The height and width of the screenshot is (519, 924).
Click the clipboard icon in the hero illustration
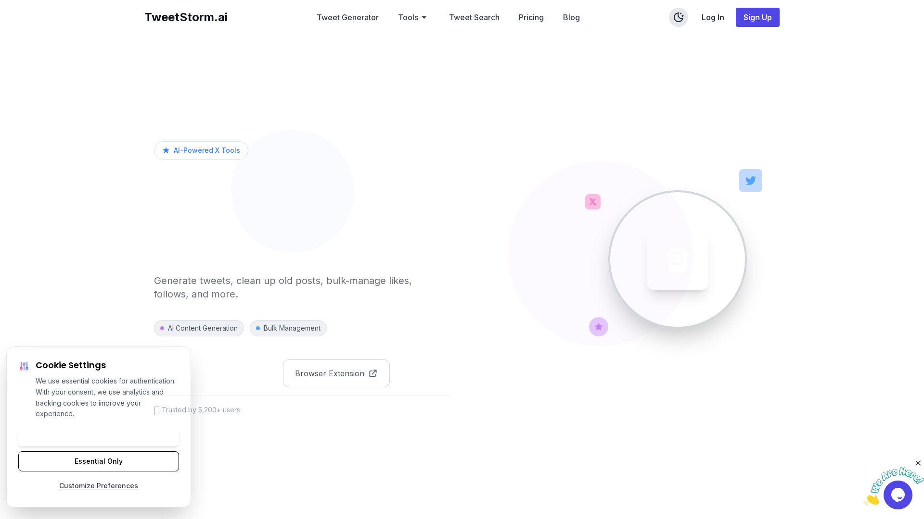point(678,259)
